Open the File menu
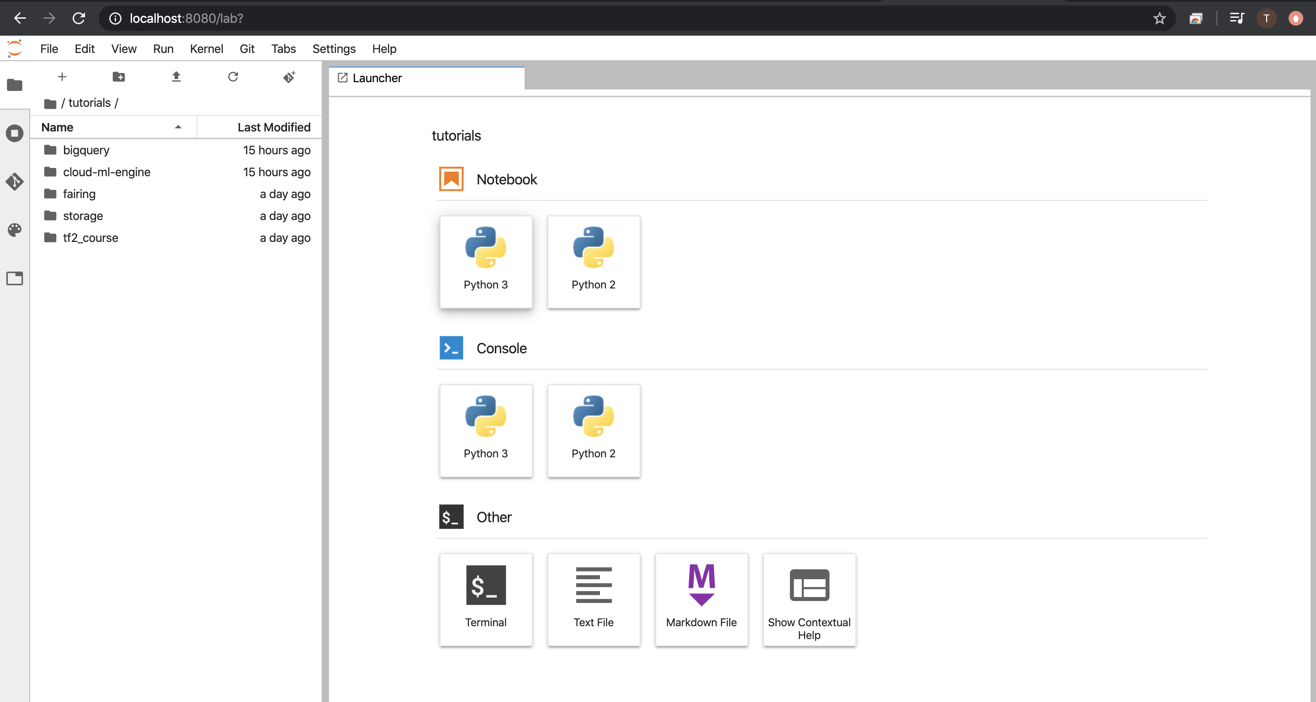The width and height of the screenshot is (1316, 702). tap(49, 48)
